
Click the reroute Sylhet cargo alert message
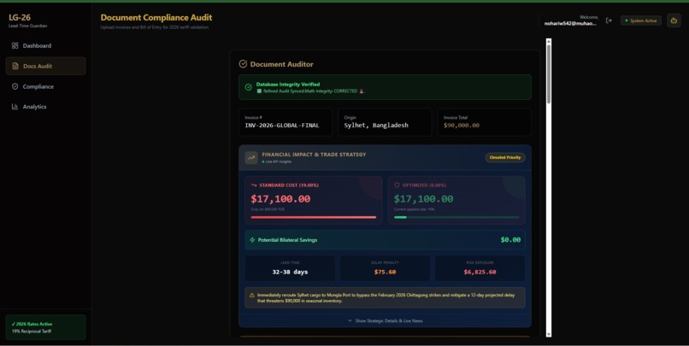386,298
